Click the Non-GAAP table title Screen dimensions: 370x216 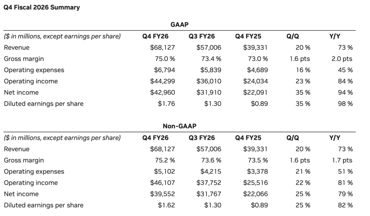(x=180, y=126)
